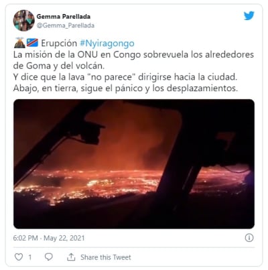Click the like count number 1
Image resolution: width=268 pixels, height=270 pixels.
tap(29, 257)
